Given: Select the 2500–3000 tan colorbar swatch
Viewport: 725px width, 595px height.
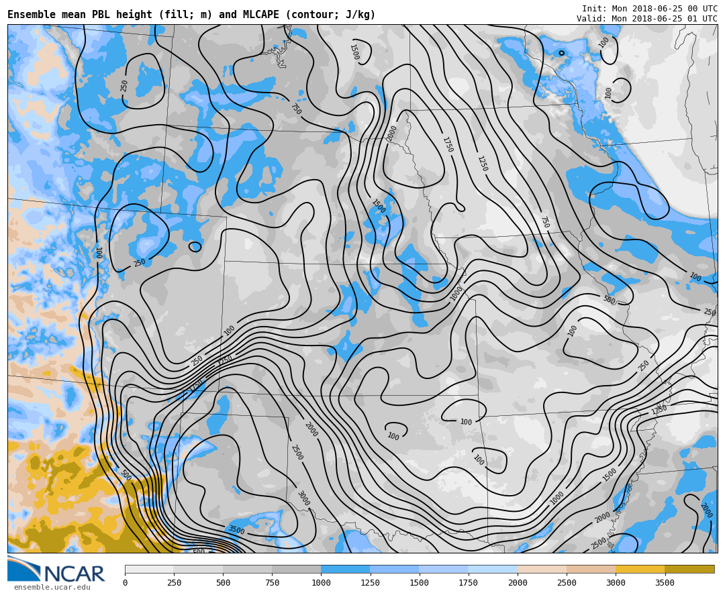Looking at the screenshot, I should [x=591, y=569].
